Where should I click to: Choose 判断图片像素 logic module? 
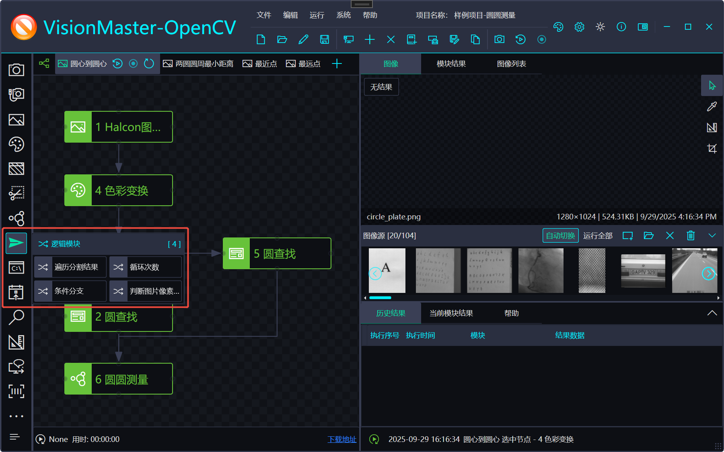click(146, 291)
